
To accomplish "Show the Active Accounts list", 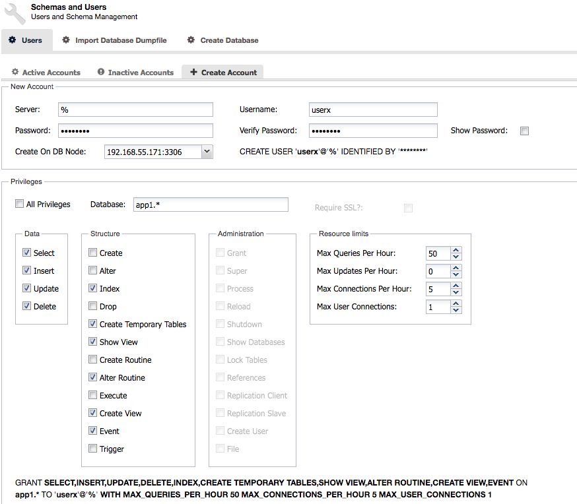I will (x=46, y=73).
